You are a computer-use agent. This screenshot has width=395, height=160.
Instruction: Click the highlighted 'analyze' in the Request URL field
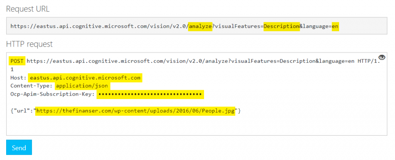[x=200, y=26]
